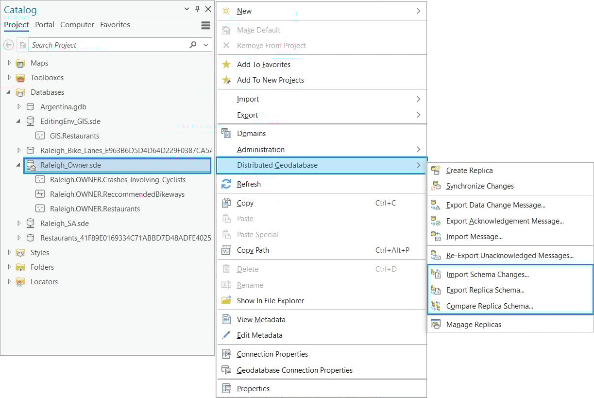Viewport: 594px width, 398px height.
Task: Collapse the Databases section
Action: (x=9, y=92)
